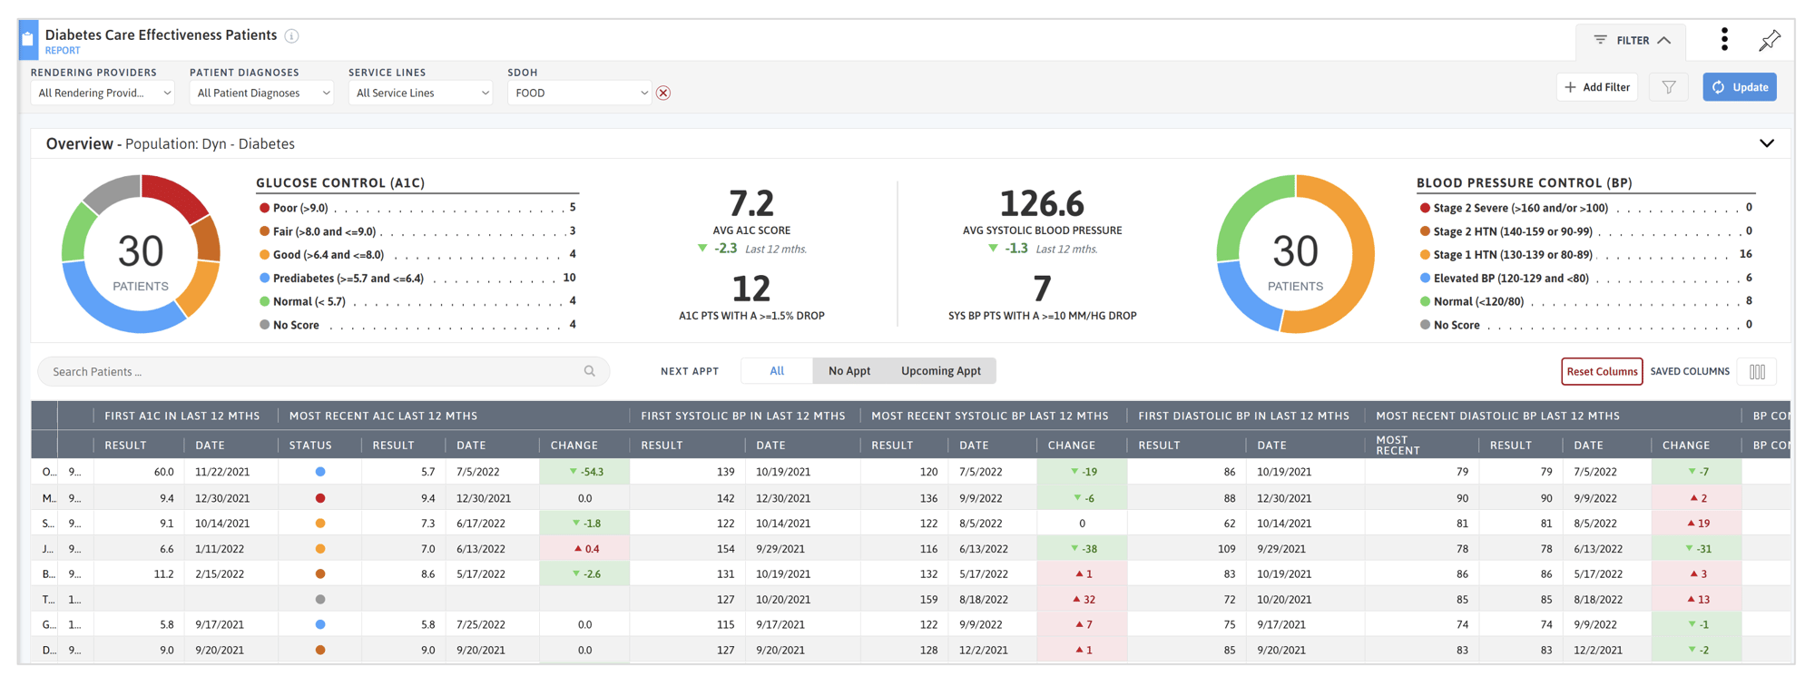
Task: Open the column chooser icon
Action: [x=1757, y=371]
